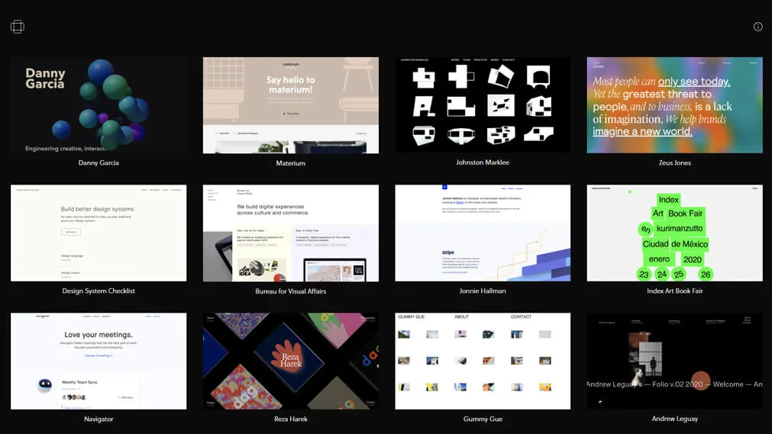Open the Materium site thumbnail
The width and height of the screenshot is (772, 434).
point(290,105)
